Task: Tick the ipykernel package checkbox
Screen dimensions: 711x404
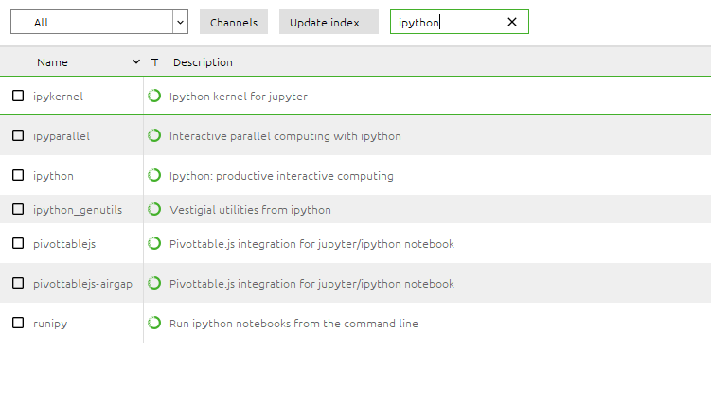Action: tap(18, 96)
